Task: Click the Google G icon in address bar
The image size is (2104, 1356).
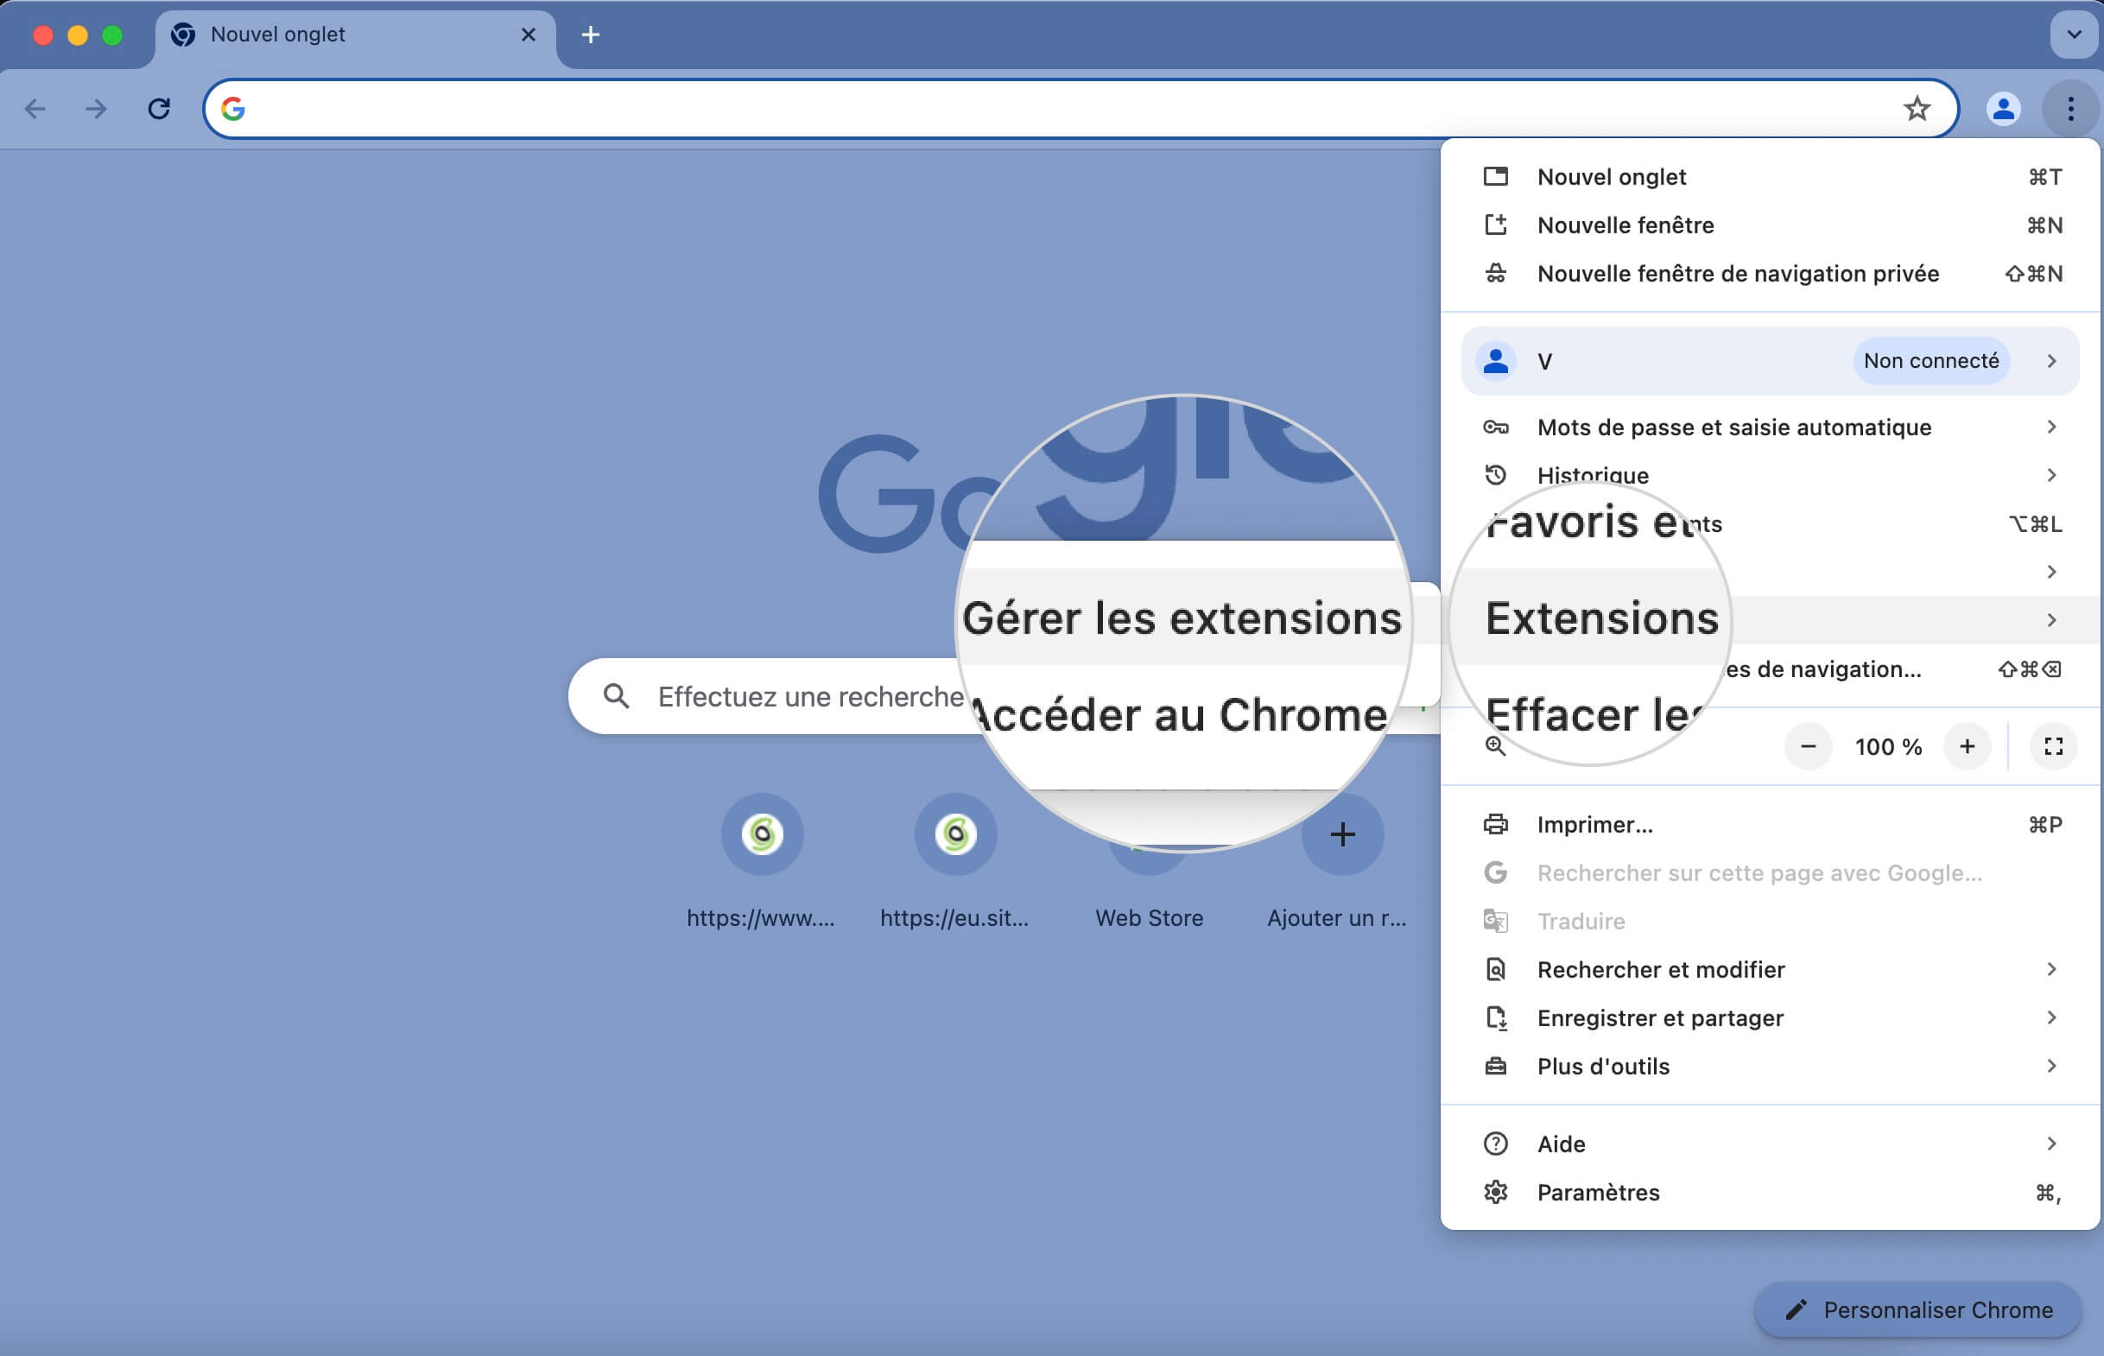Action: [232, 108]
